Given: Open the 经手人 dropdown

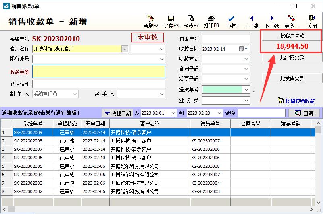Looking at the screenshot, I should [161, 94].
